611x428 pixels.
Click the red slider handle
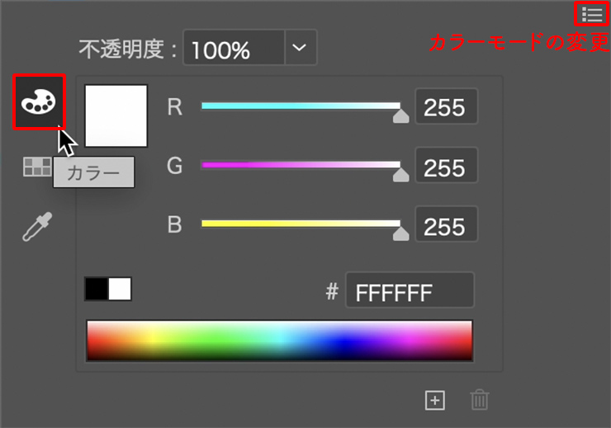tap(400, 116)
